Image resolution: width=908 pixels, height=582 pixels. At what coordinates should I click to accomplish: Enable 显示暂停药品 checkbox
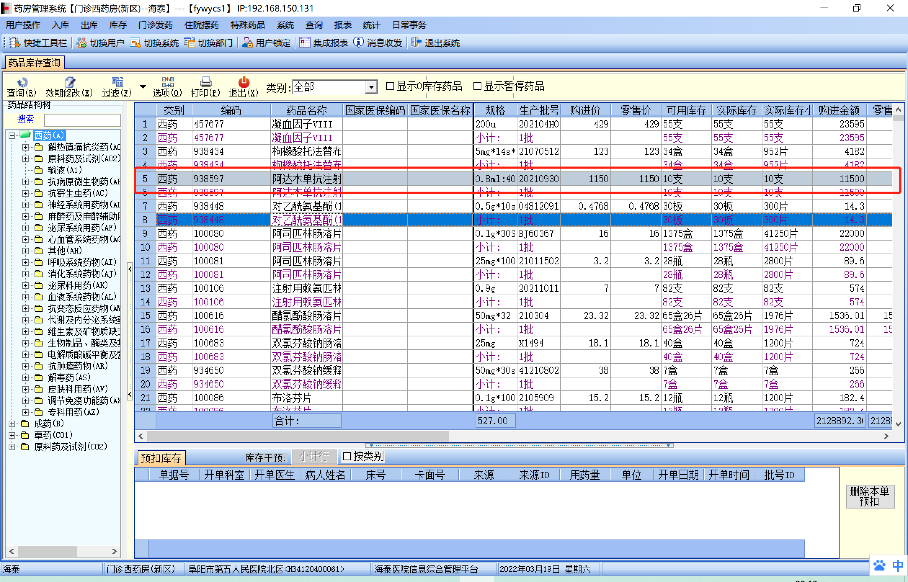point(477,86)
